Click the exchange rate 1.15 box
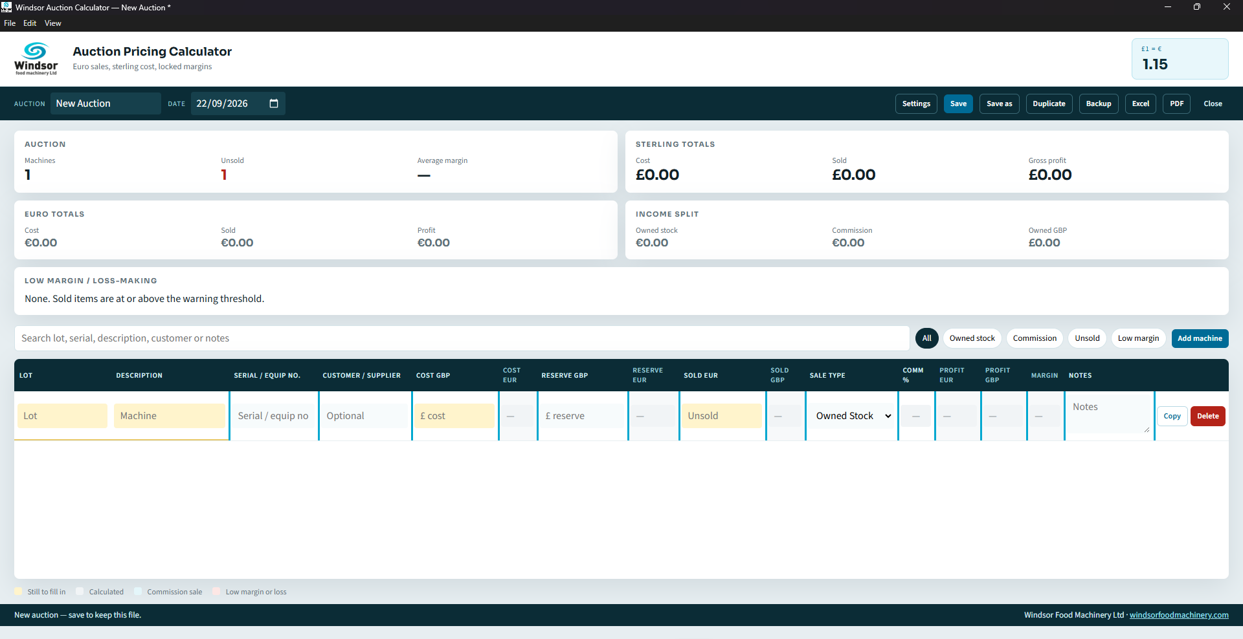 point(1180,59)
